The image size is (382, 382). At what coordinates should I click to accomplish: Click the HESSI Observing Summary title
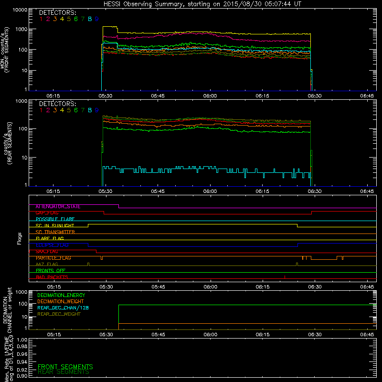[x=202, y=4]
